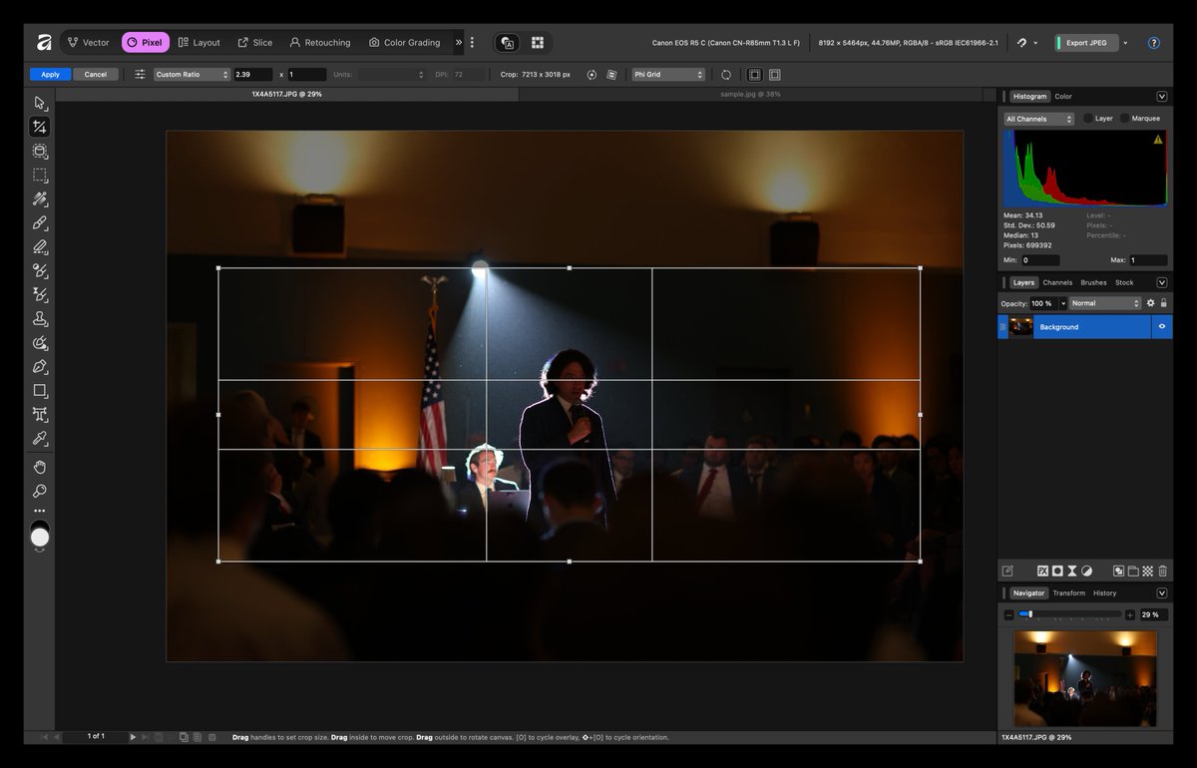The width and height of the screenshot is (1197, 768).
Task: Click the crop ratio width field 2.39
Action: 253,75
